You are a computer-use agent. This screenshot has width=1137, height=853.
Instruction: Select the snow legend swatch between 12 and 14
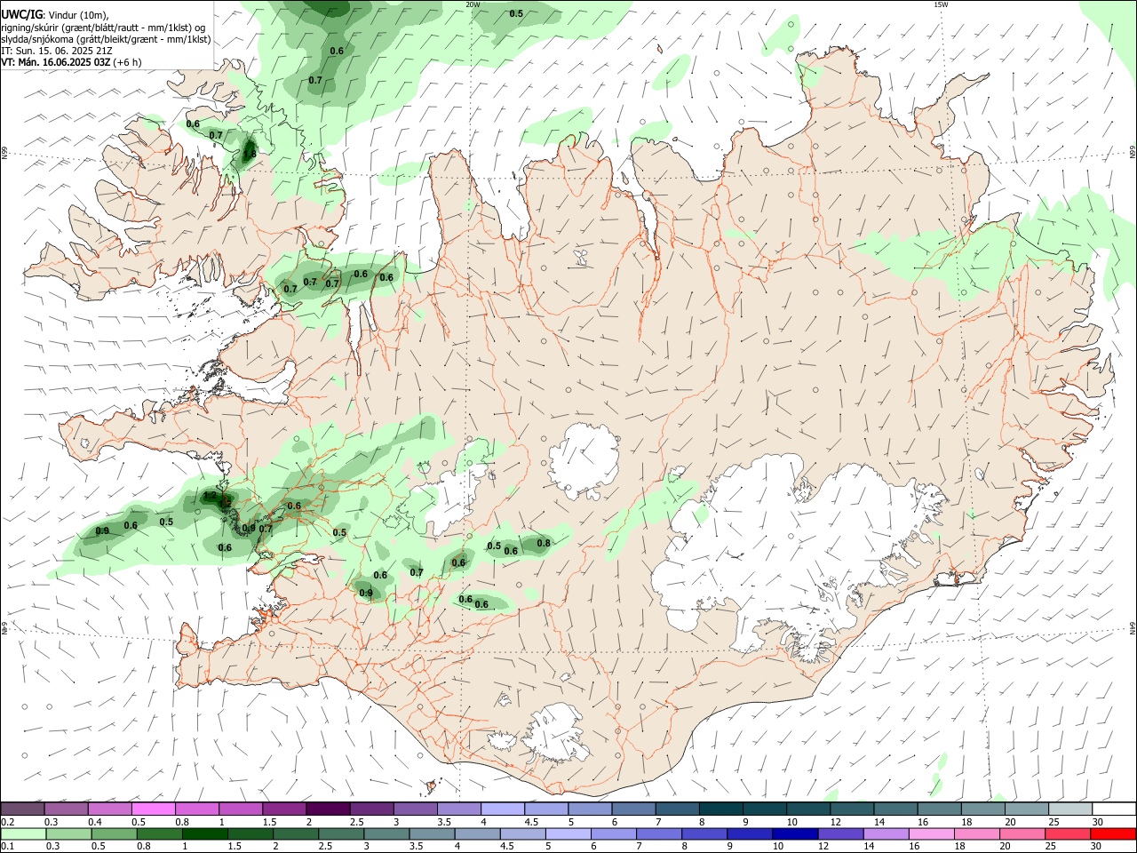(850, 809)
